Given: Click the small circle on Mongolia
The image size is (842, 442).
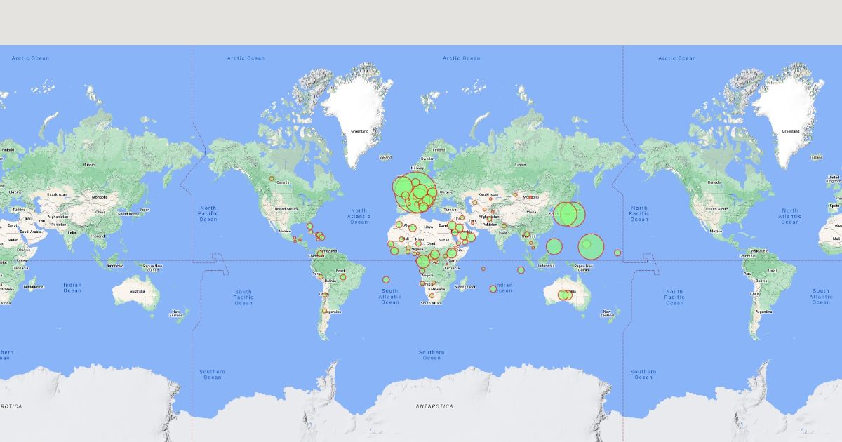Looking at the screenshot, I should (x=531, y=197).
